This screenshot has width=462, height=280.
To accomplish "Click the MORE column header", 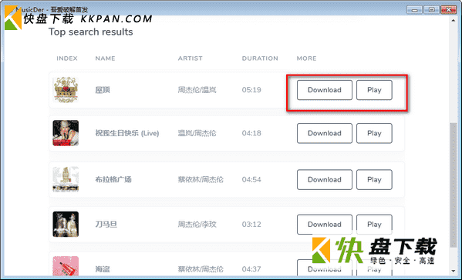I will [306, 58].
